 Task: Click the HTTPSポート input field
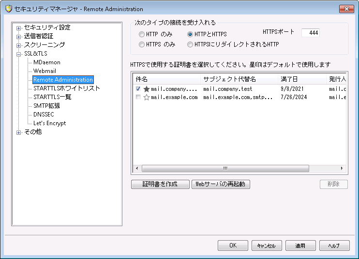tap(310, 33)
